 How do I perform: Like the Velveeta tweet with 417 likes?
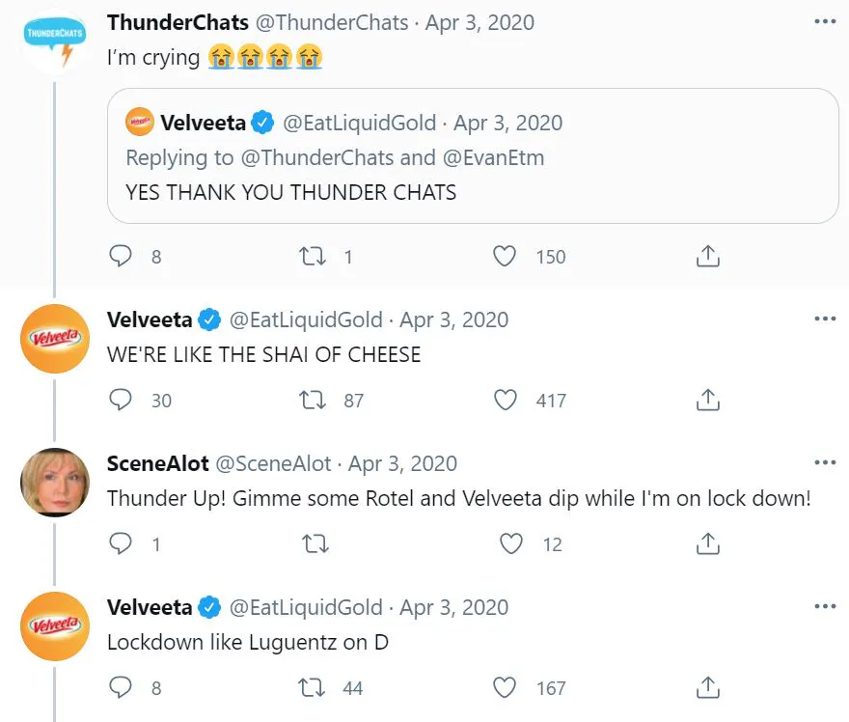click(x=505, y=400)
